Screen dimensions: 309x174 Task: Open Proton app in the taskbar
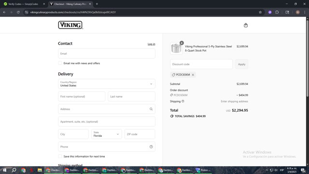pos(203,170)
